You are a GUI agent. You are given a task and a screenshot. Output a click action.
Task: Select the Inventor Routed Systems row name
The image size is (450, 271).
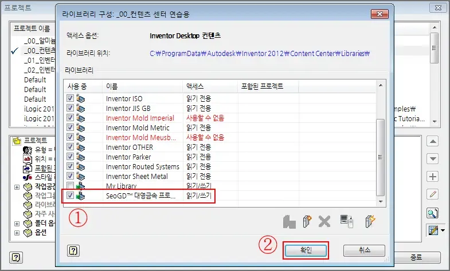(142, 166)
